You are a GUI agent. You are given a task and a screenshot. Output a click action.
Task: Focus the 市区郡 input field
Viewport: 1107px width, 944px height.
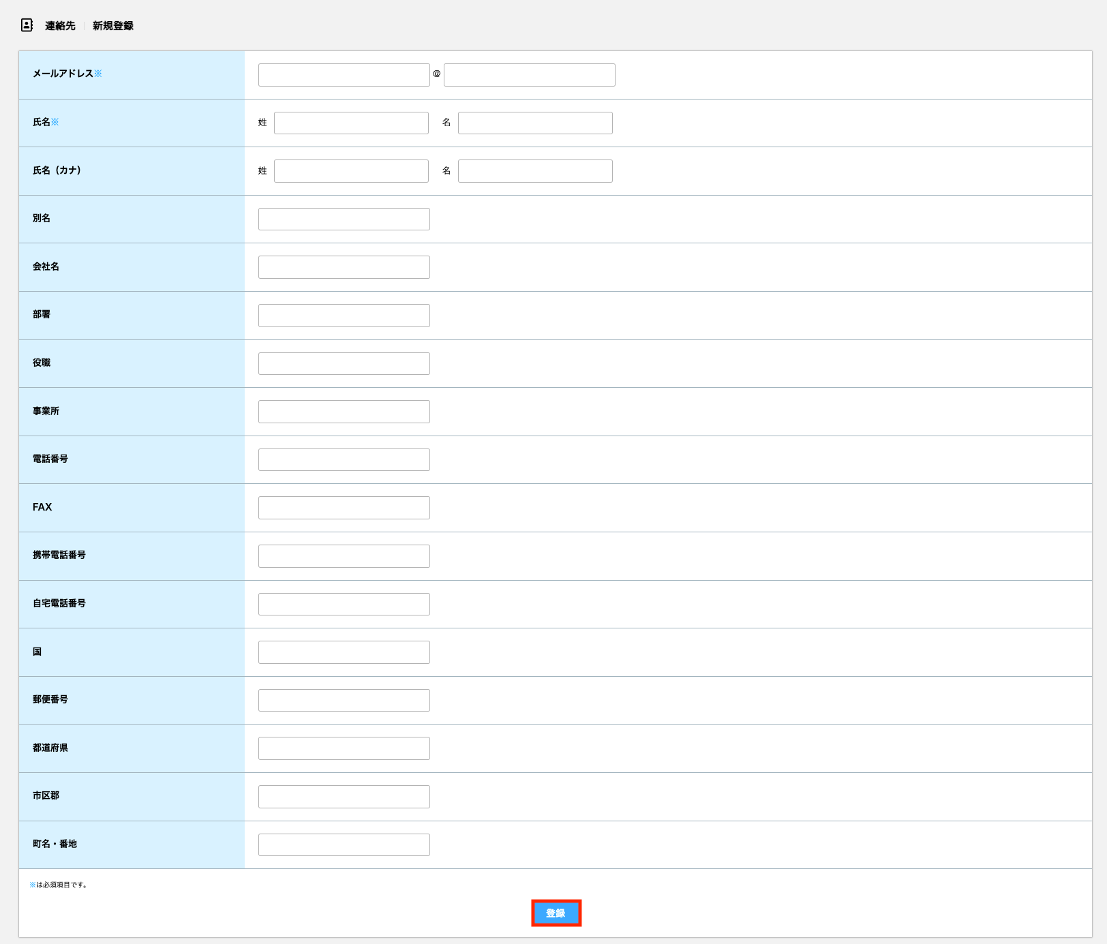pyautogui.click(x=344, y=797)
